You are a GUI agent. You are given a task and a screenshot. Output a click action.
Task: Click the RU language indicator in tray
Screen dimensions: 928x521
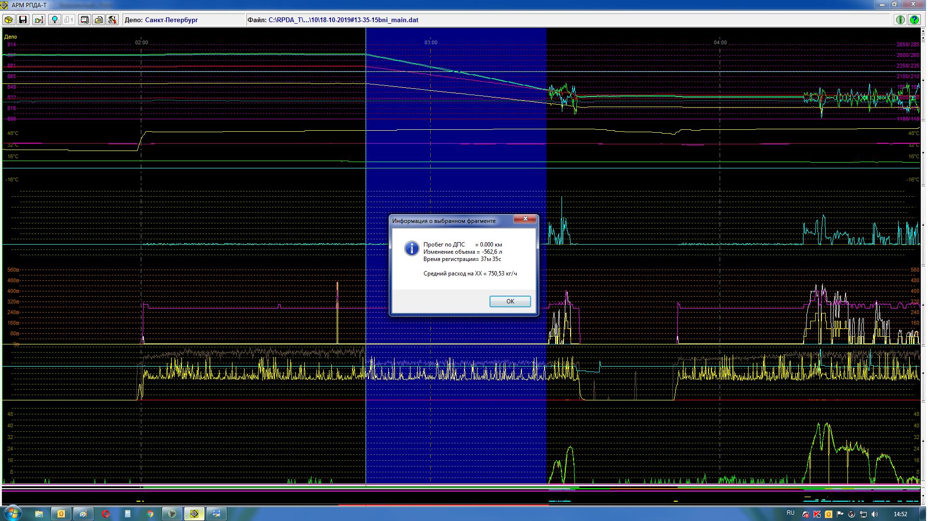point(790,513)
